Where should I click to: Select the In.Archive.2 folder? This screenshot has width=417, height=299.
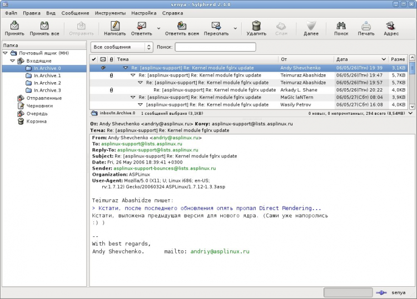(47, 83)
